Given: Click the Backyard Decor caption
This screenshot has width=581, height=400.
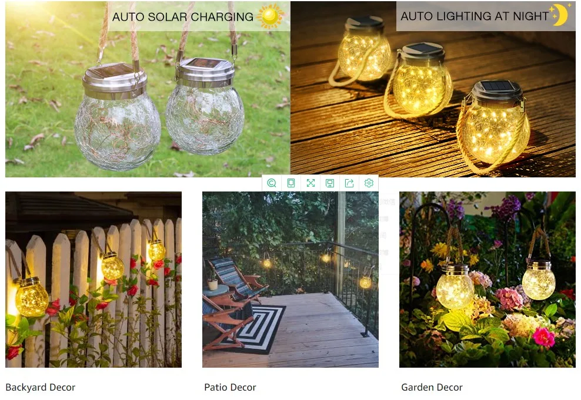Looking at the screenshot, I should click(41, 388).
